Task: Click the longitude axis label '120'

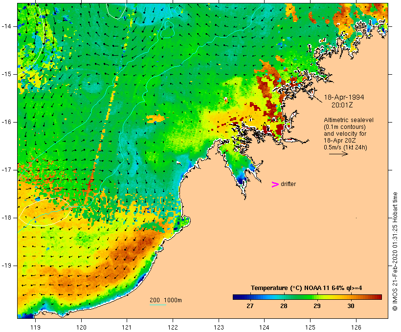Action: pos(81,327)
